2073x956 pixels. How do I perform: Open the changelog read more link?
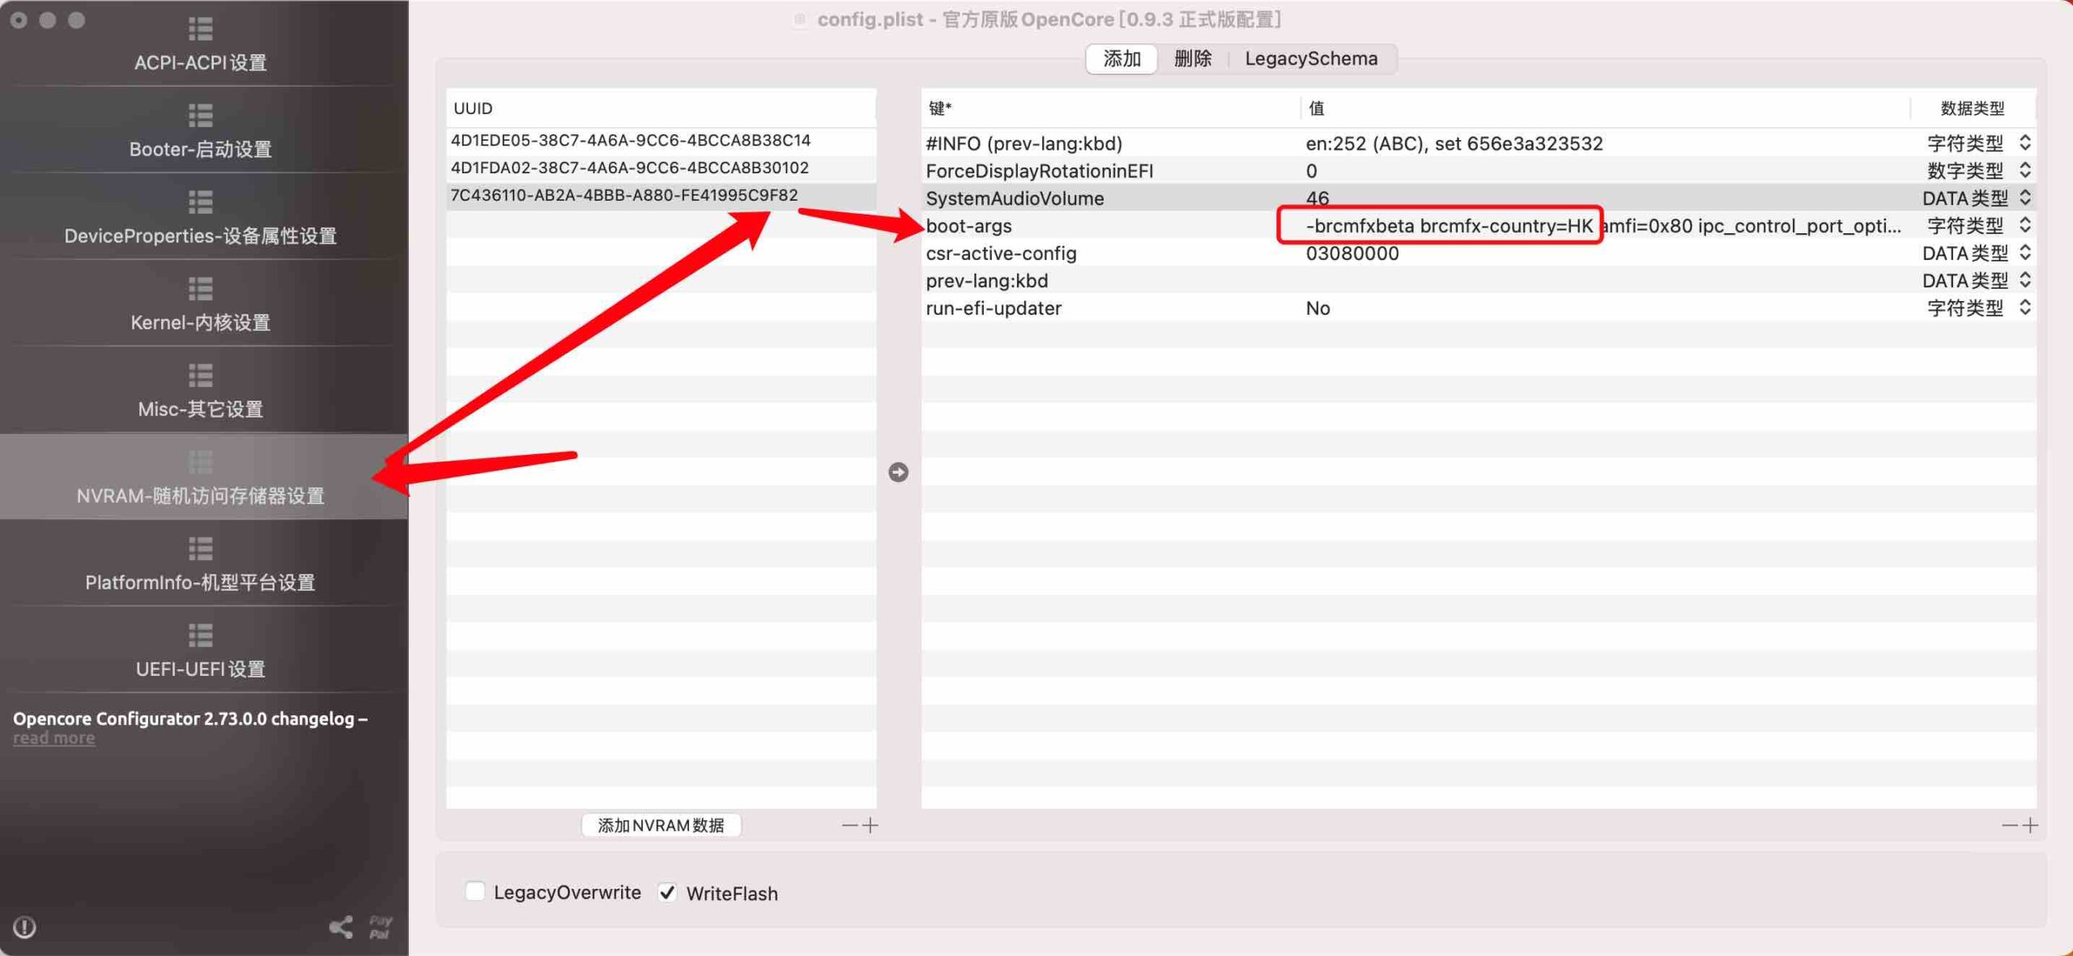[53, 737]
